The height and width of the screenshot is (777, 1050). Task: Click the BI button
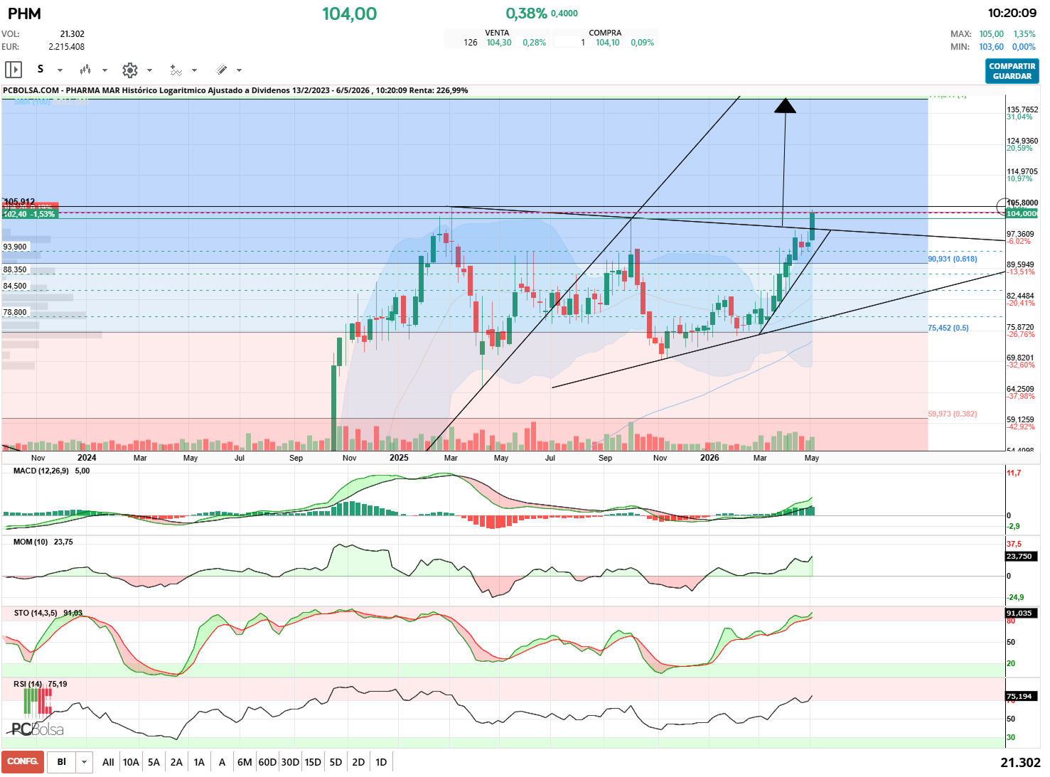coord(62,762)
